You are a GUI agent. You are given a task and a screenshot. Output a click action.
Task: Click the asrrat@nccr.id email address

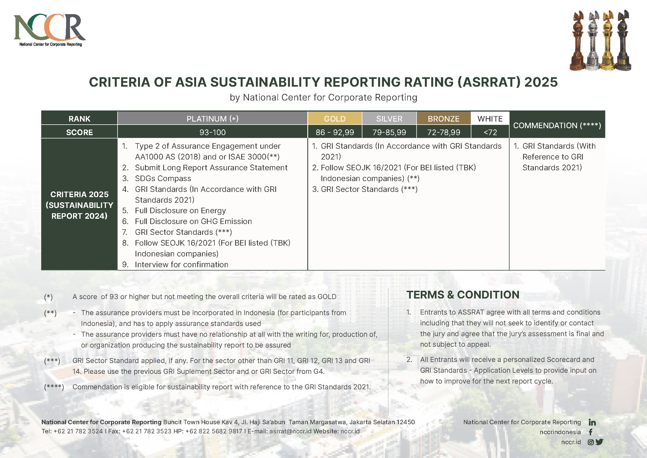click(x=290, y=431)
